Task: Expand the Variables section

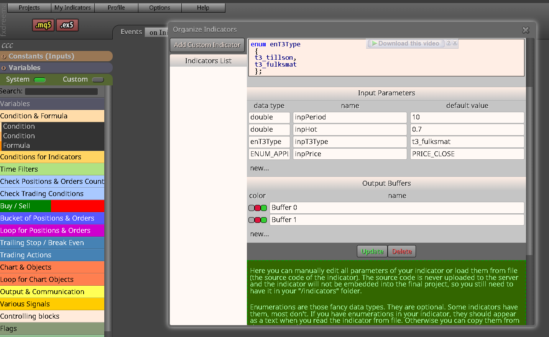Action: [x=56, y=68]
